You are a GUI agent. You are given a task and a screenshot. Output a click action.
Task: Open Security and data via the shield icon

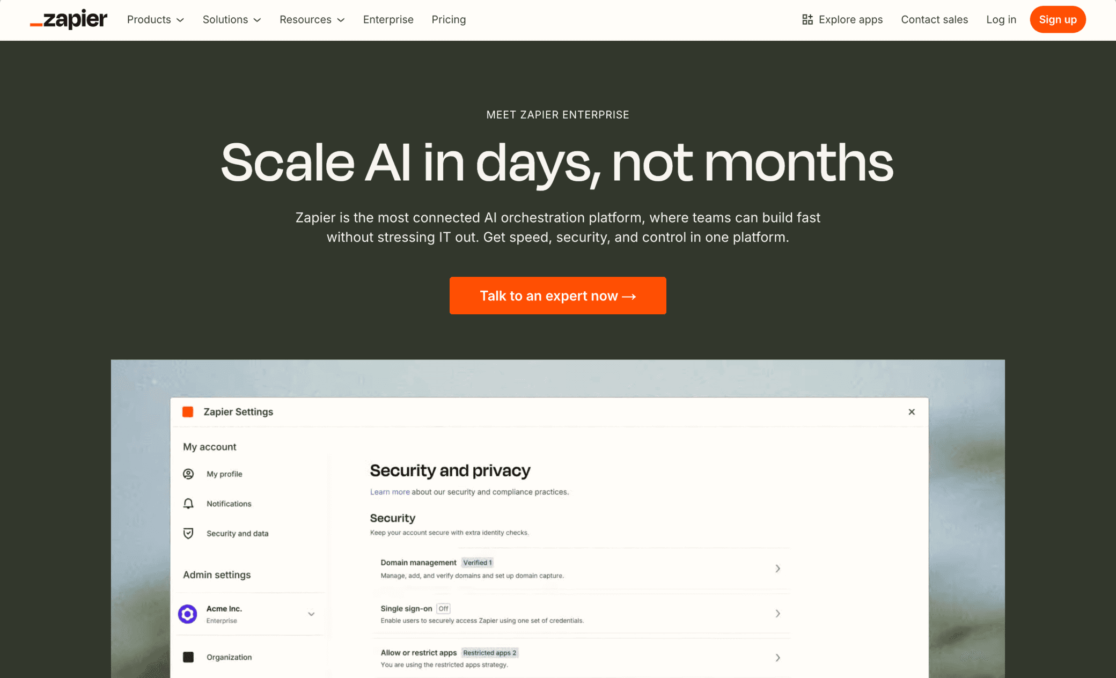point(188,533)
